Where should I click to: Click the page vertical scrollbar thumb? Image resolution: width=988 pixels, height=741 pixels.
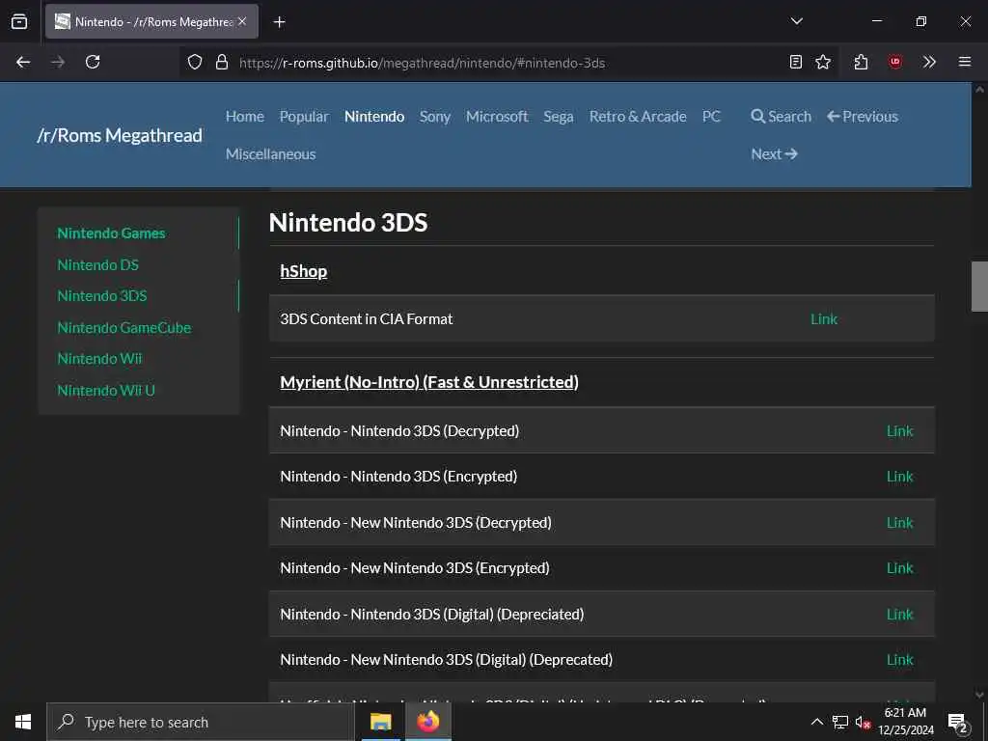(x=979, y=286)
